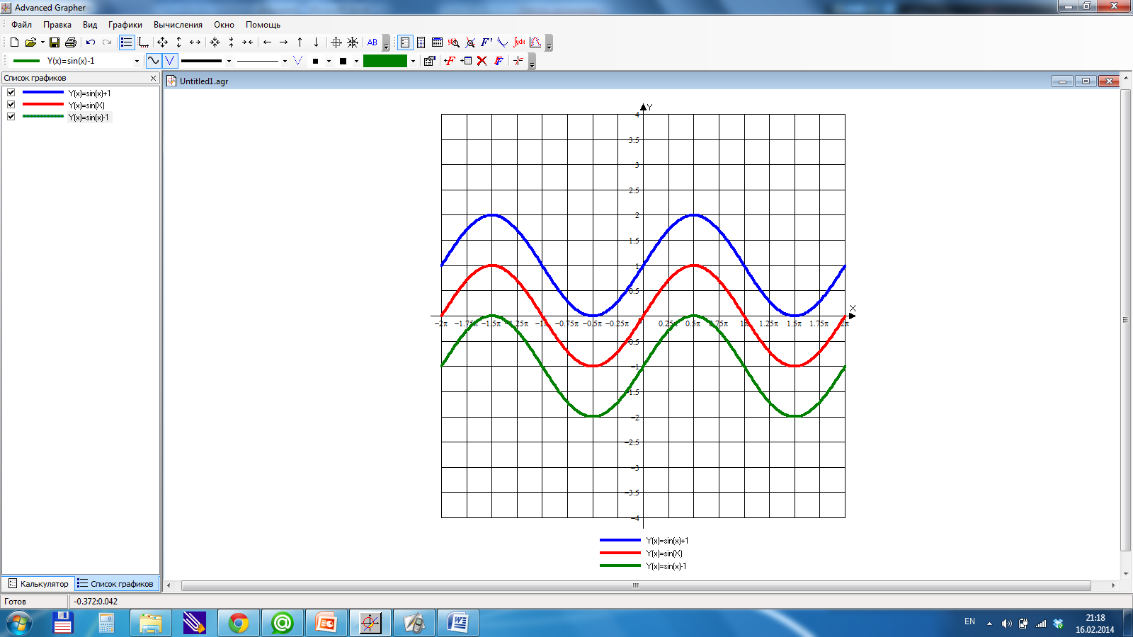Click the duplicate graph F icon
This screenshot has width=1133, height=637.
pos(499,61)
